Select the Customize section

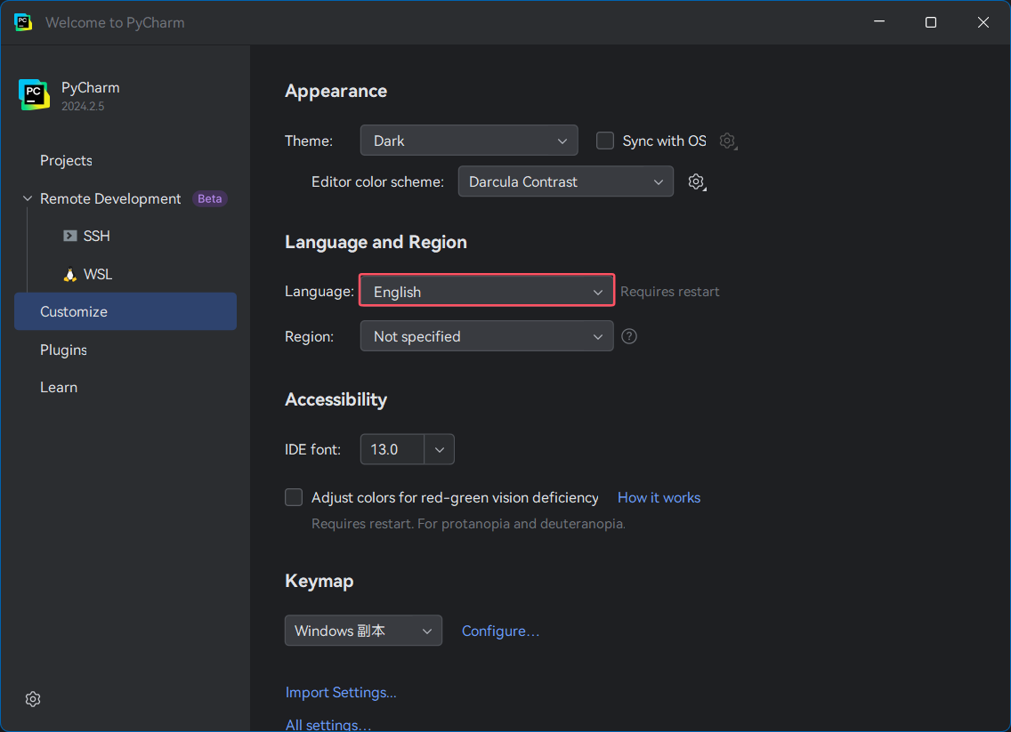click(125, 311)
